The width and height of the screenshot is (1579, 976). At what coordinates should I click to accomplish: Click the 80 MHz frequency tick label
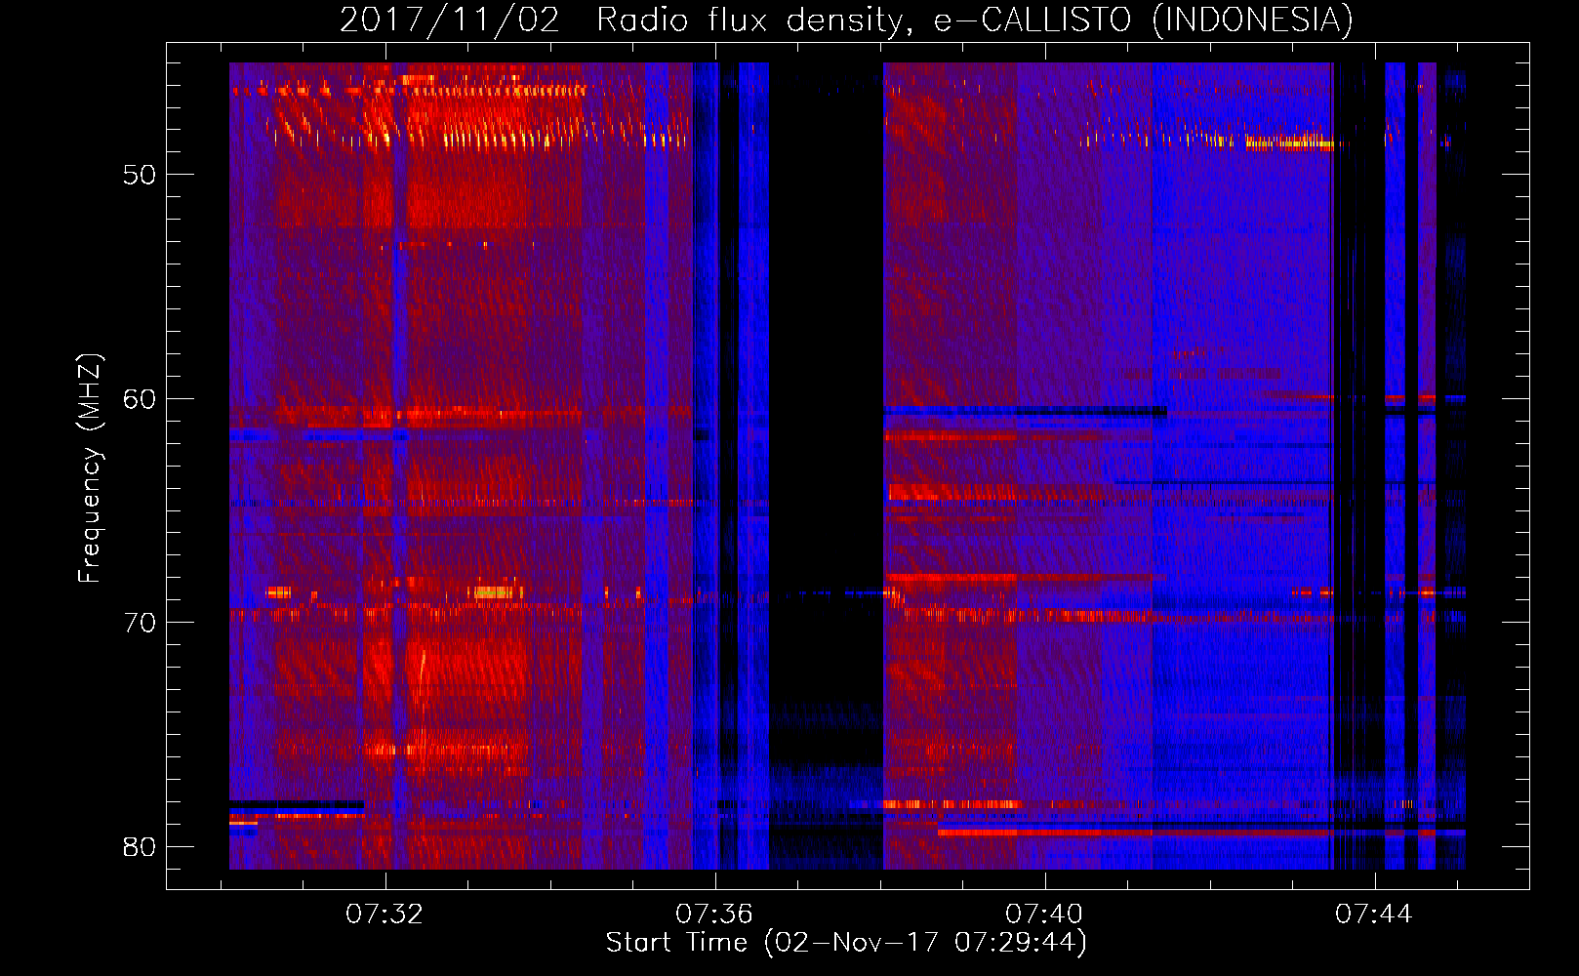coord(140,846)
